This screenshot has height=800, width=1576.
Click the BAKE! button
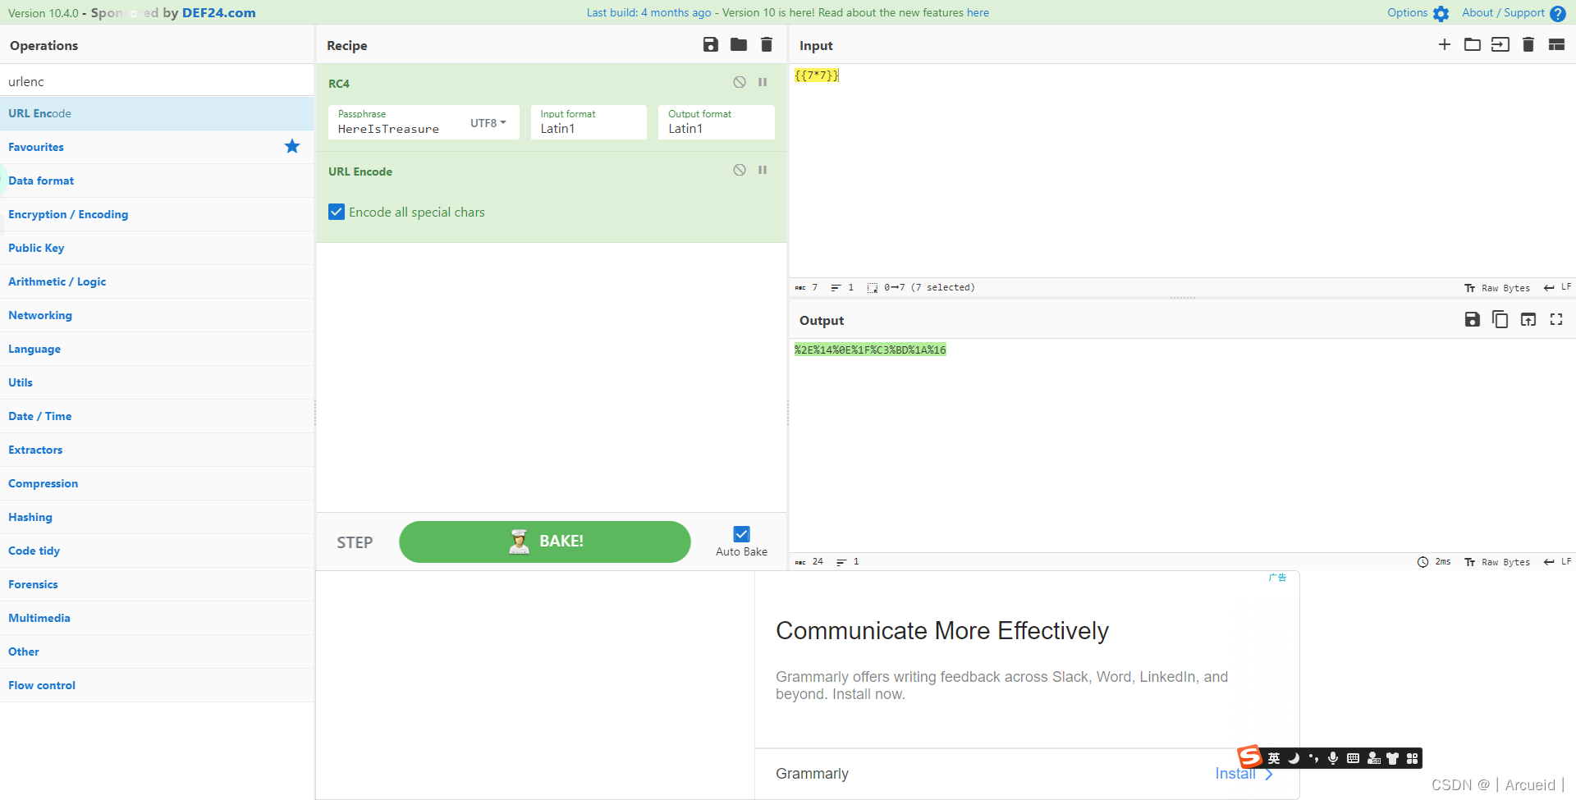545,542
